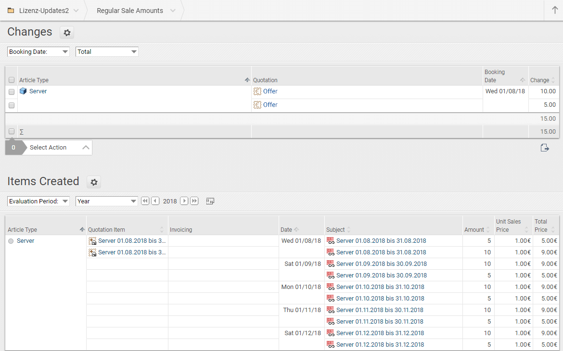Go to next year with single arrow
This screenshot has width=563, height=351.
click(184, 201)
